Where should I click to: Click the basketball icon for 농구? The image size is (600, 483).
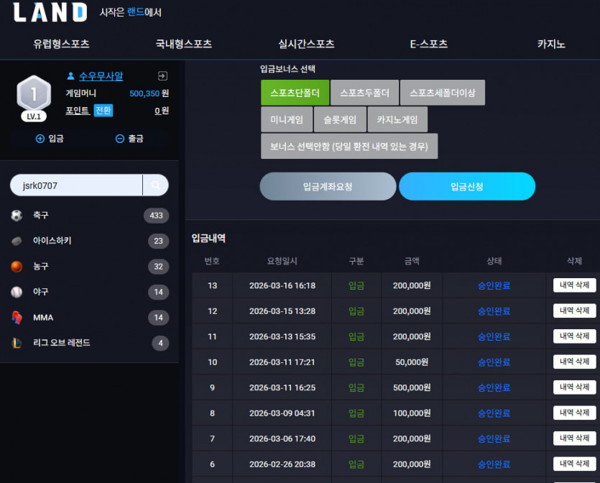17,267
